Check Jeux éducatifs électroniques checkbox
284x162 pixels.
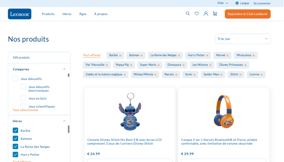click(23, 86)
